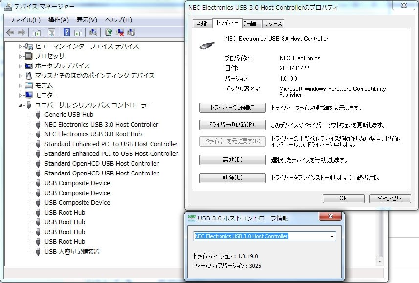Click the モデム modem category icon
The height and width of the screenshot is (283, 419).
point(28,86)
